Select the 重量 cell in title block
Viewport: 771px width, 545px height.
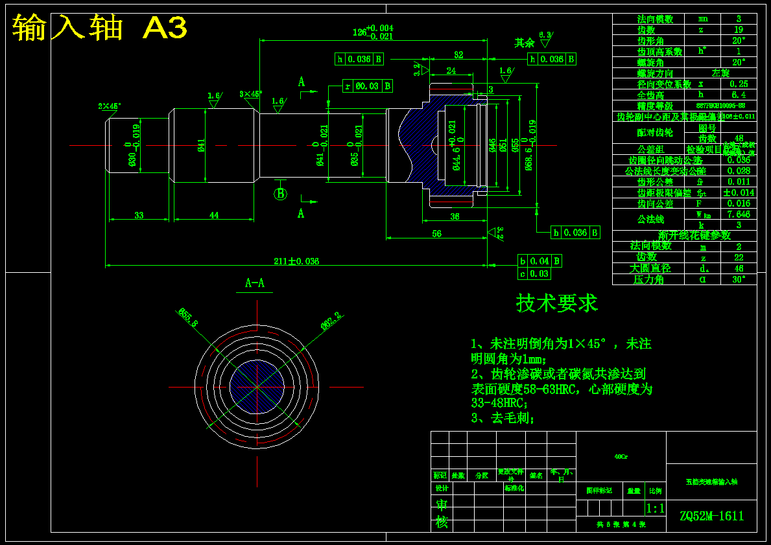[634, 491]
